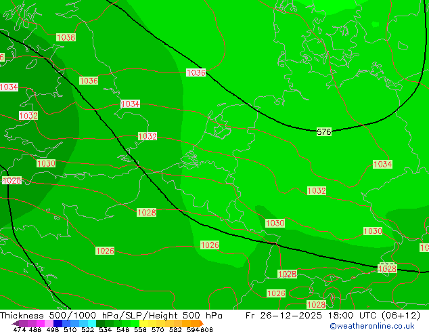The height and width of the screenshot is (332, 429).
Task: Click the legend value 570
Action: pyautogui.click(x=158, y=329)
